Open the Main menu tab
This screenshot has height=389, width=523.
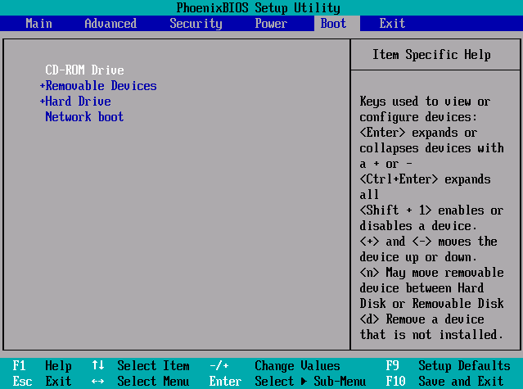[x=38, y=23]
